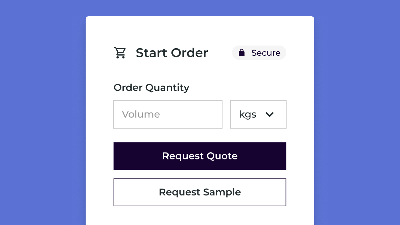Click the padlock icon in Secure badge
Image resolution: width=400 pixels, height=225 pixels.
point(242,53)
